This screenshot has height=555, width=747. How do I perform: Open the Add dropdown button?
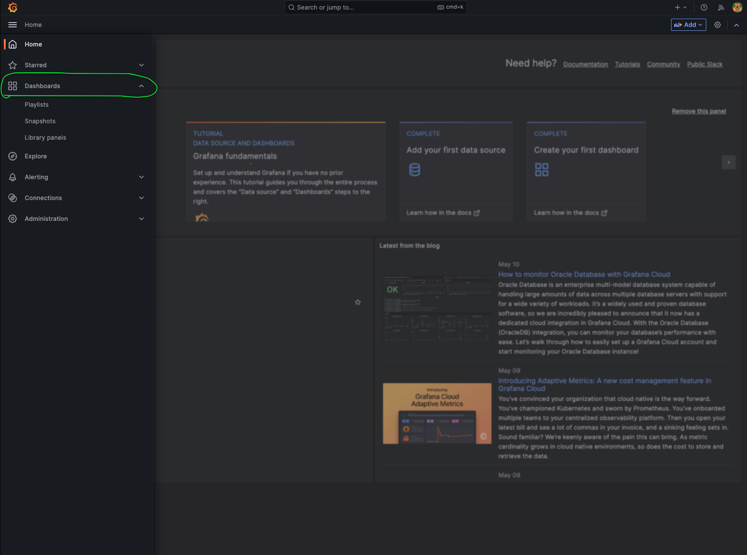688,25
